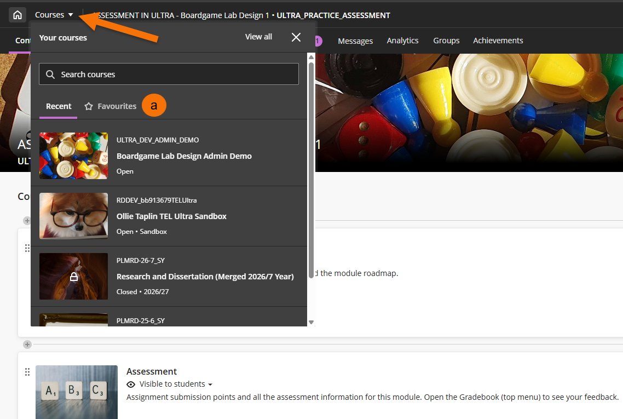
Task: Focus the Search courses field
Action: [169, 74]
